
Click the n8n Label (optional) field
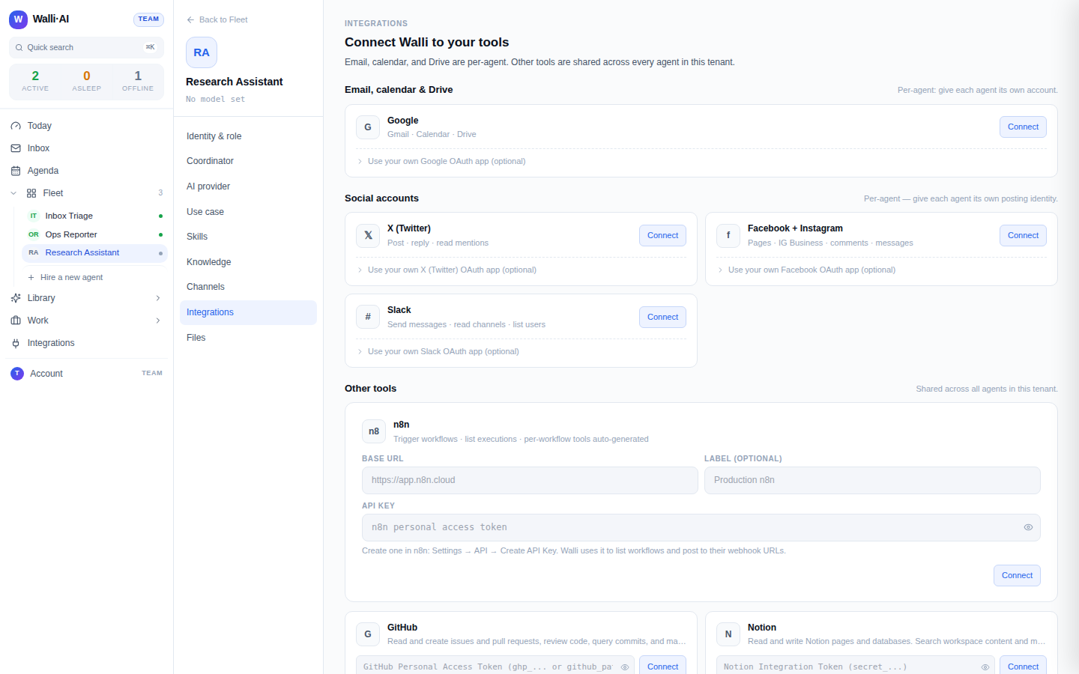coord(872,480)
